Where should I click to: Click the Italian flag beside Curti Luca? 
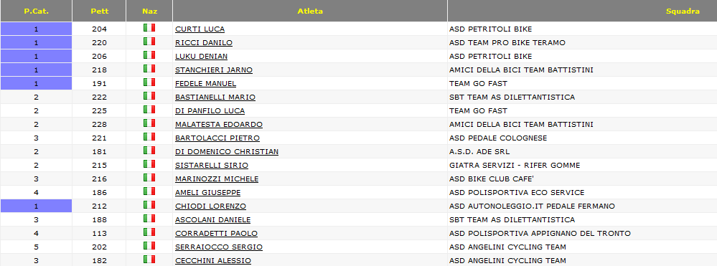point(149,28)
